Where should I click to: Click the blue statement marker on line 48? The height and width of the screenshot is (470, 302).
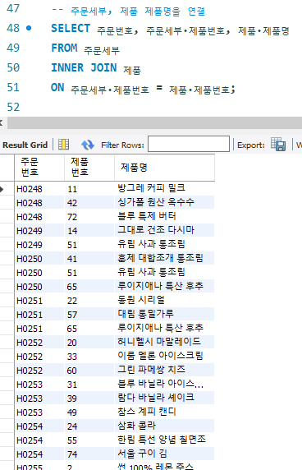[29, 28]
